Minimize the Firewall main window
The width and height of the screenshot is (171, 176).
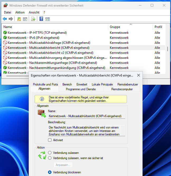(140, 5)
